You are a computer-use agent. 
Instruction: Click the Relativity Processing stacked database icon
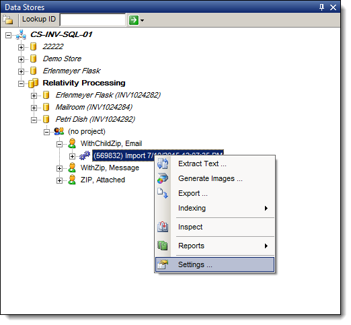coord(34,83)
